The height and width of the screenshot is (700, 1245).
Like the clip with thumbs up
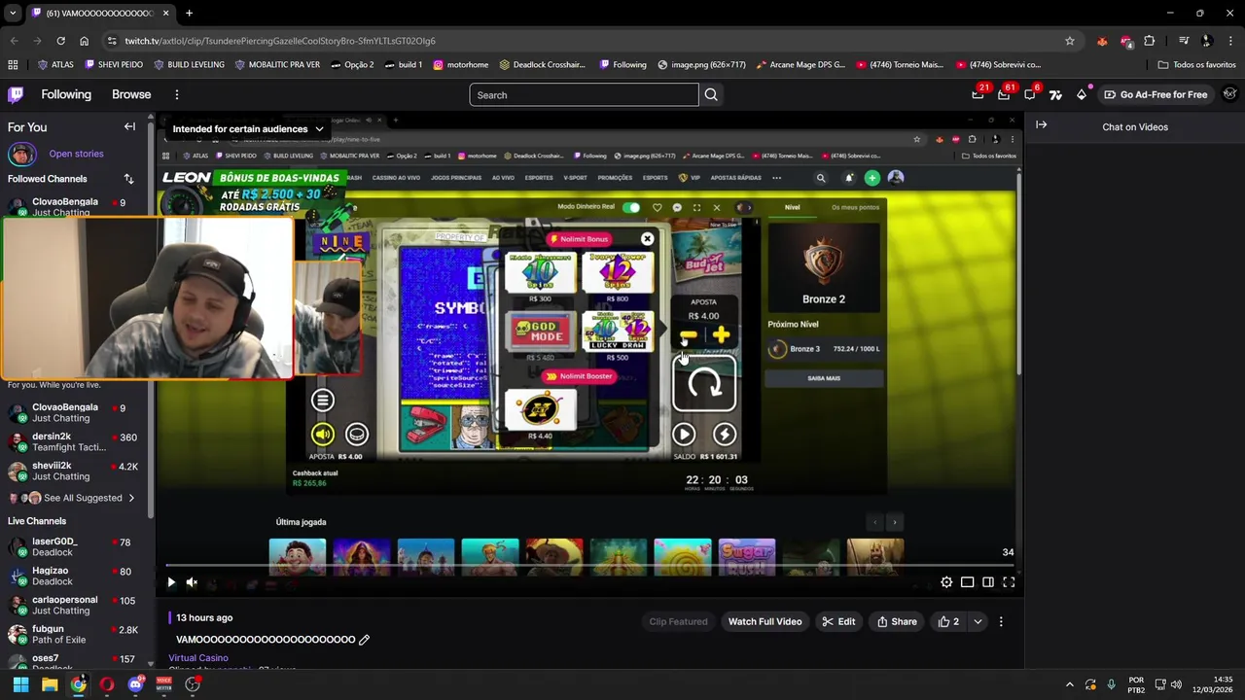tap(948, 621)
